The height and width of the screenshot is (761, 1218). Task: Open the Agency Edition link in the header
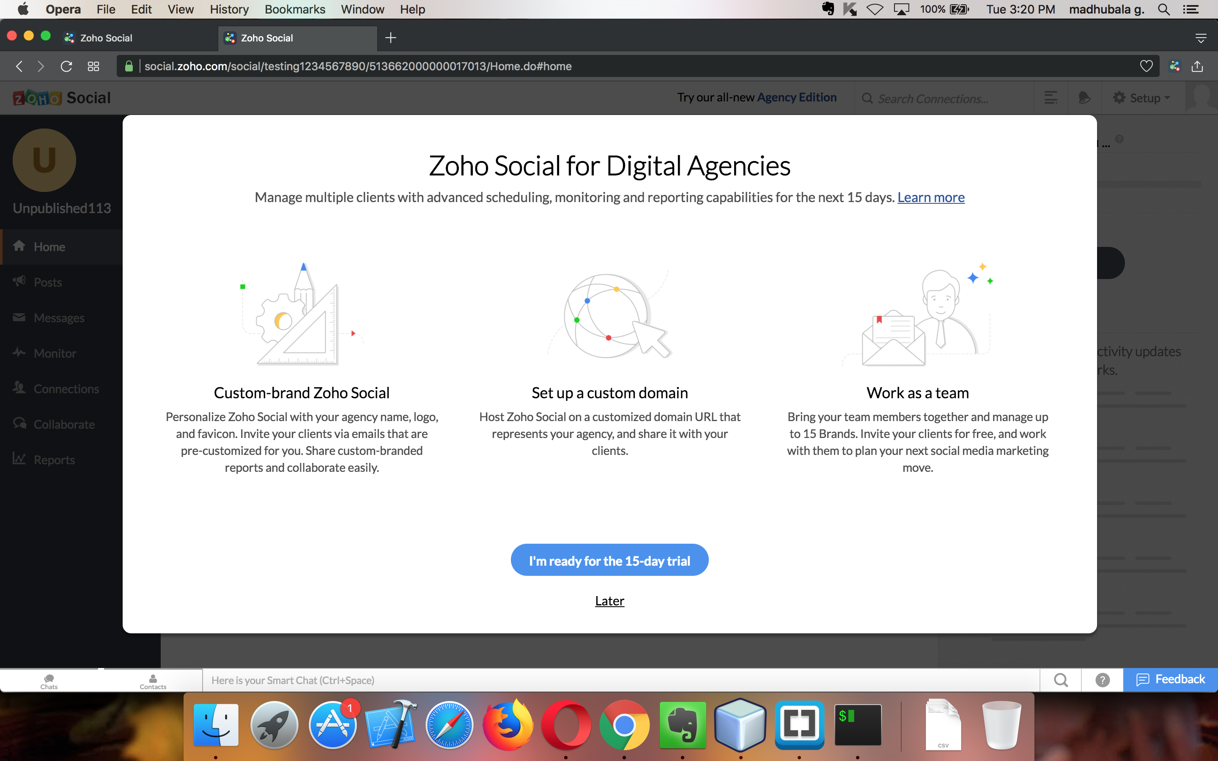(797, 97)
